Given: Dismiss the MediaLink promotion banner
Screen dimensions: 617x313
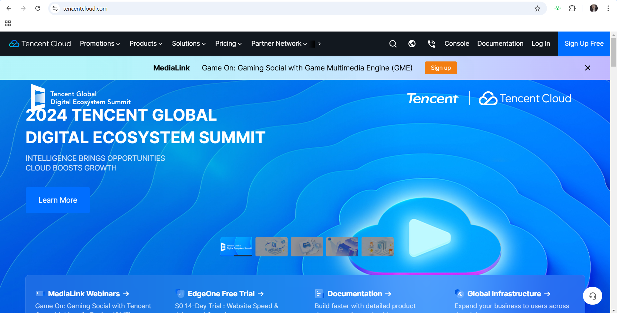Looking at the screenshot, I should tap(588, 68).
